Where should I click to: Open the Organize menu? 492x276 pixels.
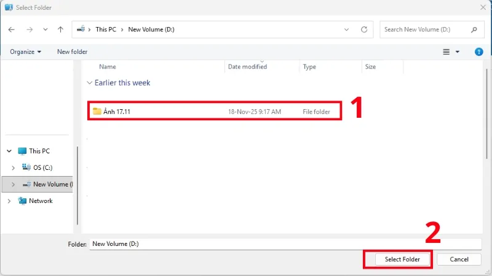pos(25,52)
